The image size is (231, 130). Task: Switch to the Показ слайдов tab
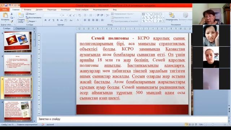(82, 10)
